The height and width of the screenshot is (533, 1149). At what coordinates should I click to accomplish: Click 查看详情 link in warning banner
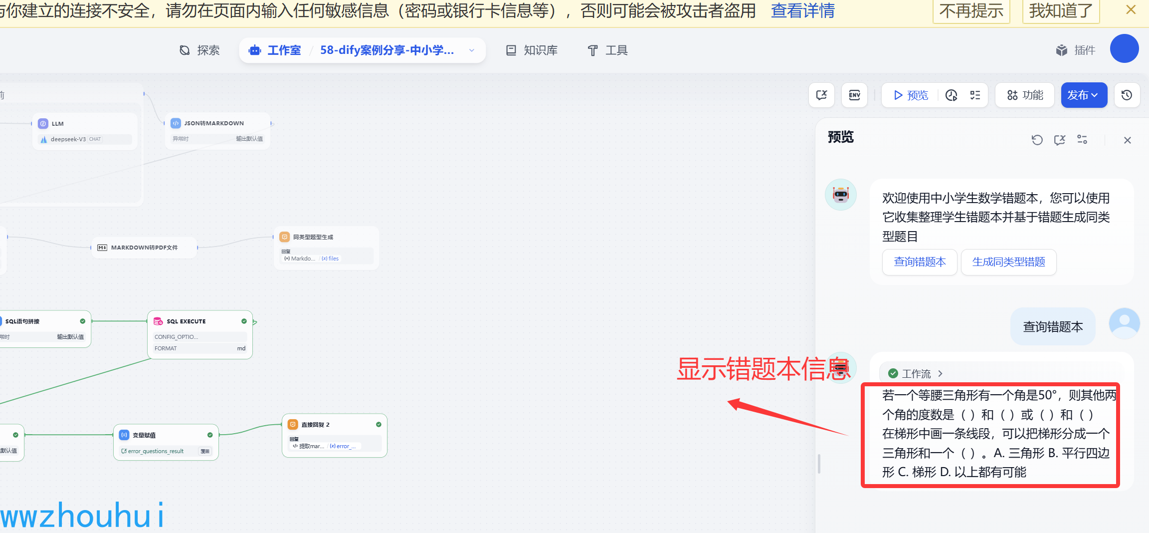click(x=802, y=10)
